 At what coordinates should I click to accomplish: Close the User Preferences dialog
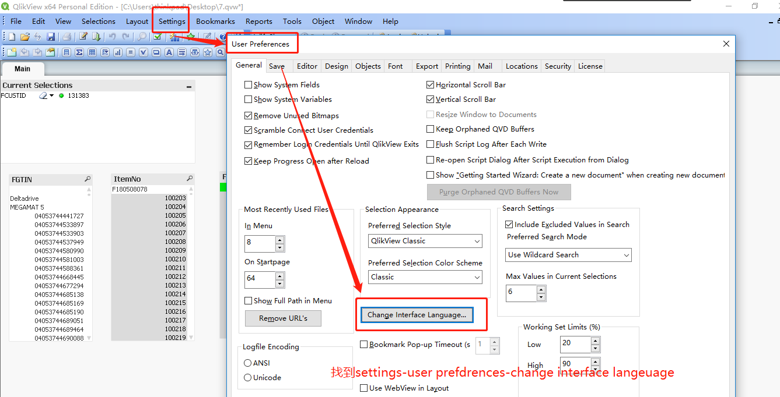point(726,44)
